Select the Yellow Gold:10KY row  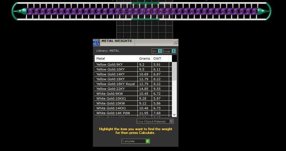click(x=133, y=69)
